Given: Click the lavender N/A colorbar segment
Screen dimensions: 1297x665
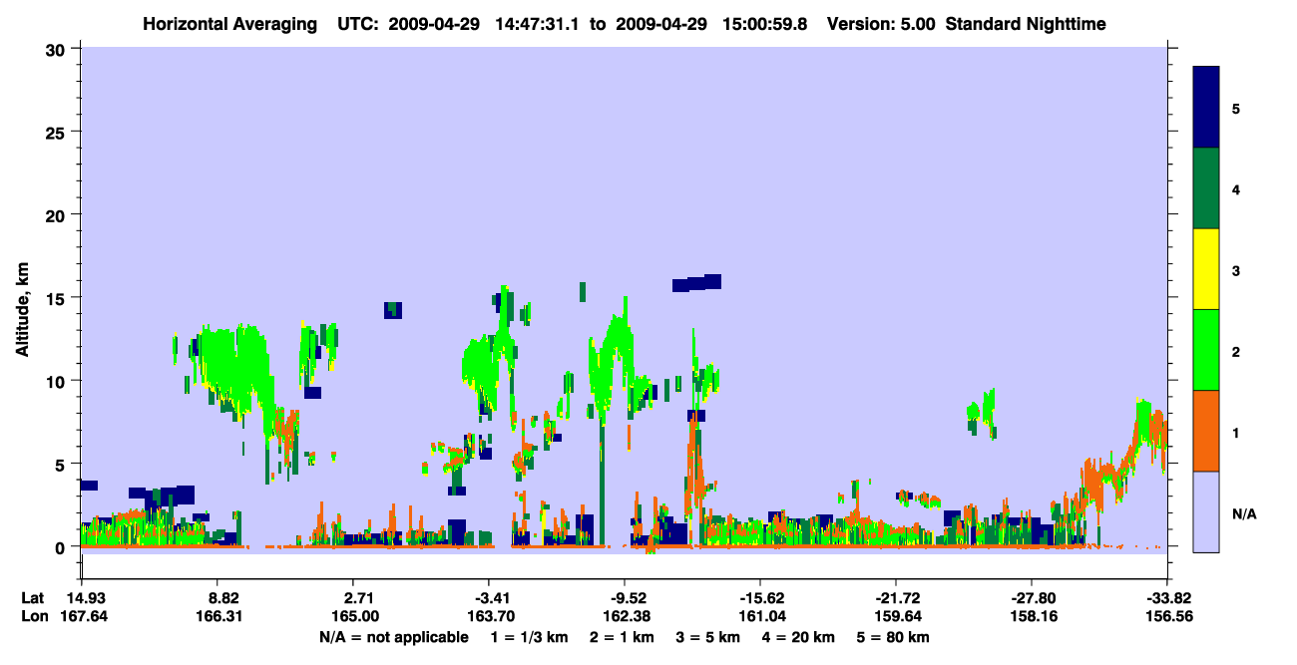Looking at the screenshot, I should (x=1206, y=511).
